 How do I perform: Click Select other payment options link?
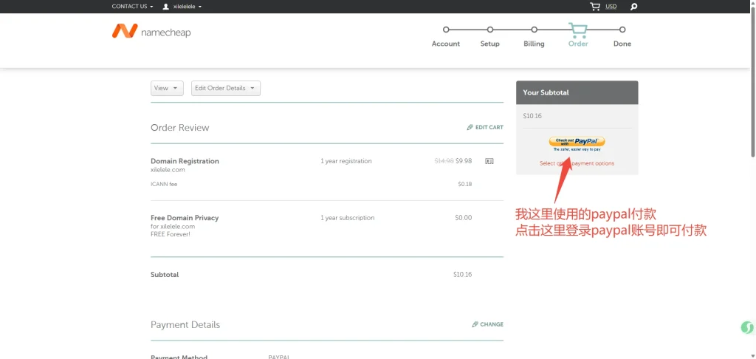577,163
